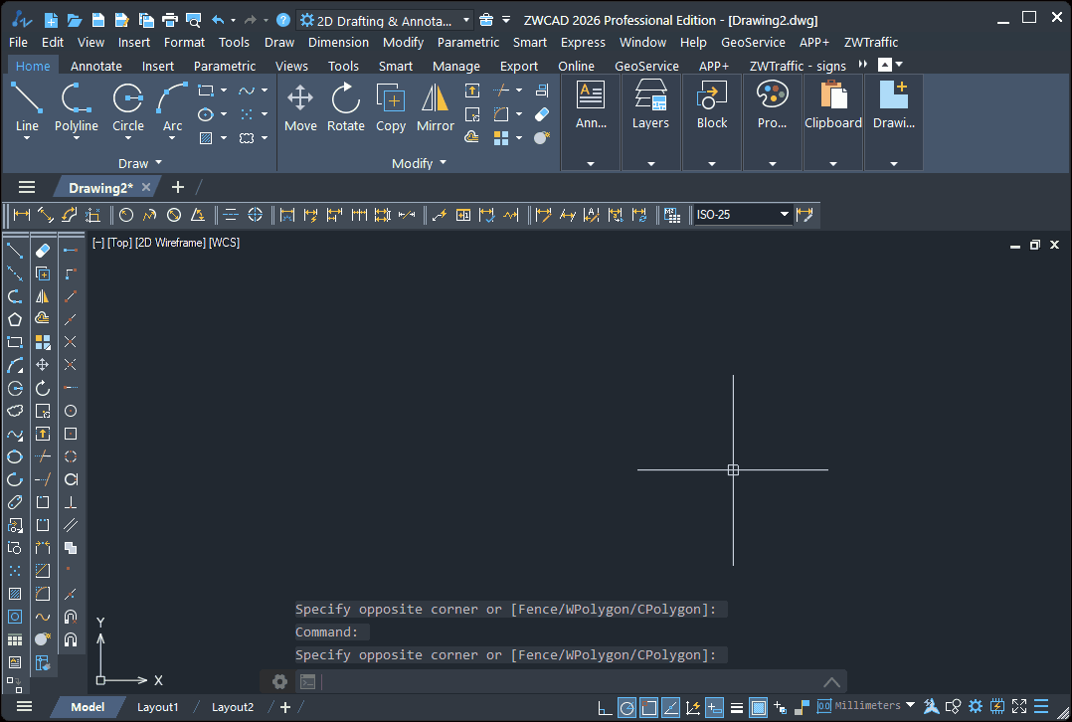Viewport: 1072px width, 722px height.
Task: Open the Express menu
Action: (x=583, y=43)
